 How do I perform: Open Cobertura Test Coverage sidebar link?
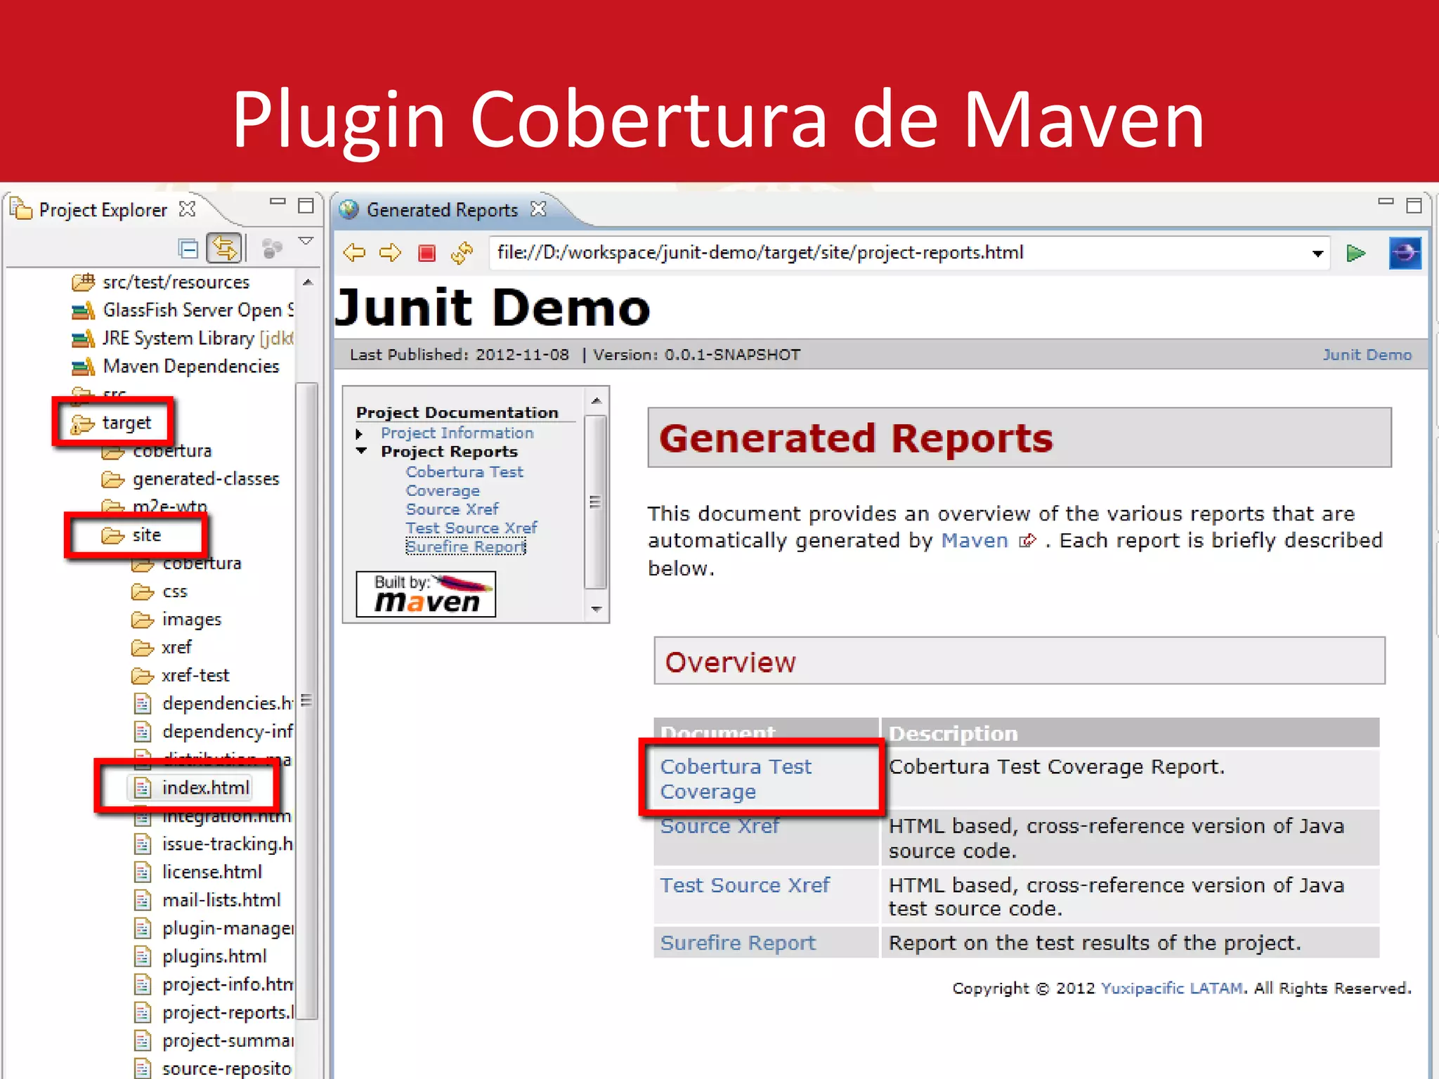pyautogui.click(x=464, y=481)
